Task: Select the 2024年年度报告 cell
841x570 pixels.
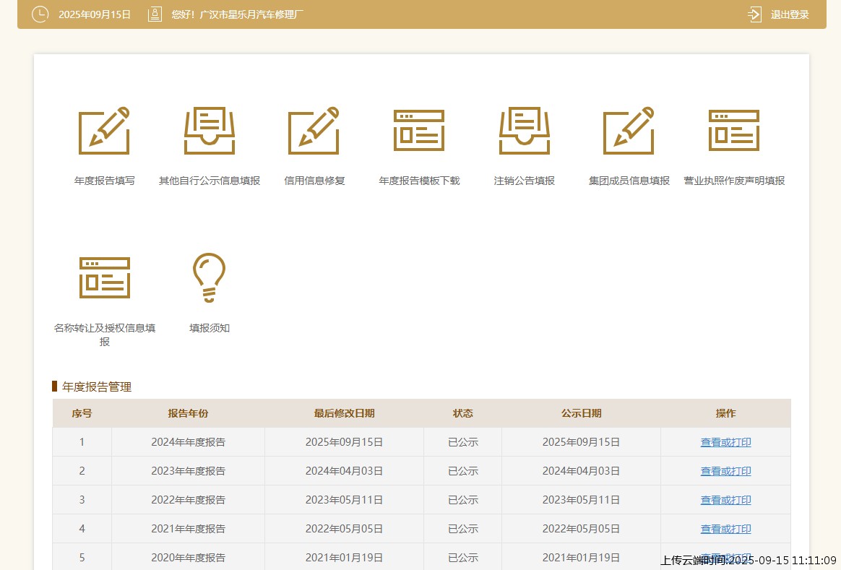Action: point(189,442)
